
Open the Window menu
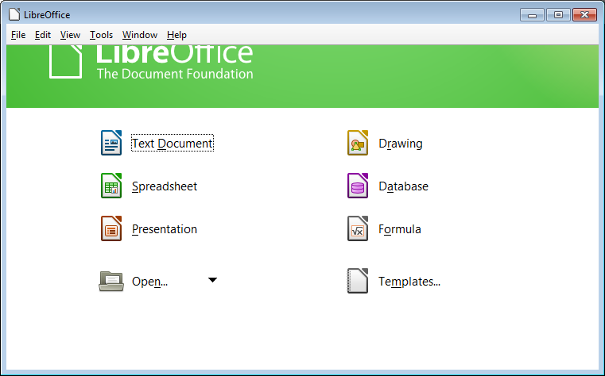[x=140, y=35]
